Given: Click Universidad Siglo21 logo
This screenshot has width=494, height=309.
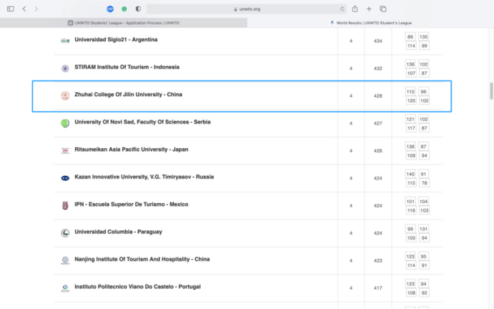Looking at the screenshot, I should (65, 41).
